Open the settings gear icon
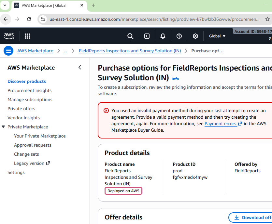 pyautogui.click(x=195, y=36)
